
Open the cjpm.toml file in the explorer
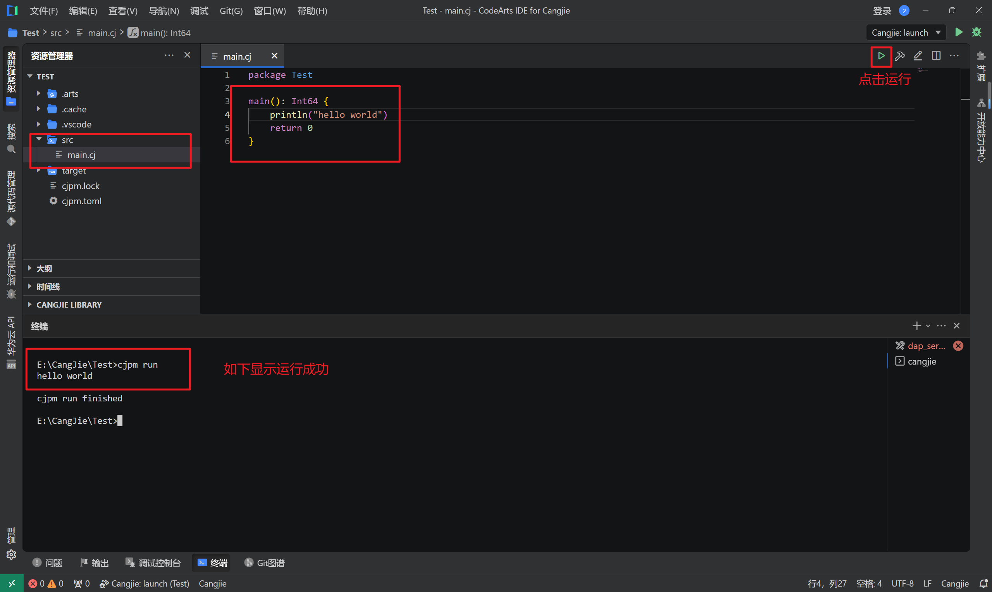[x=81, y=201]
